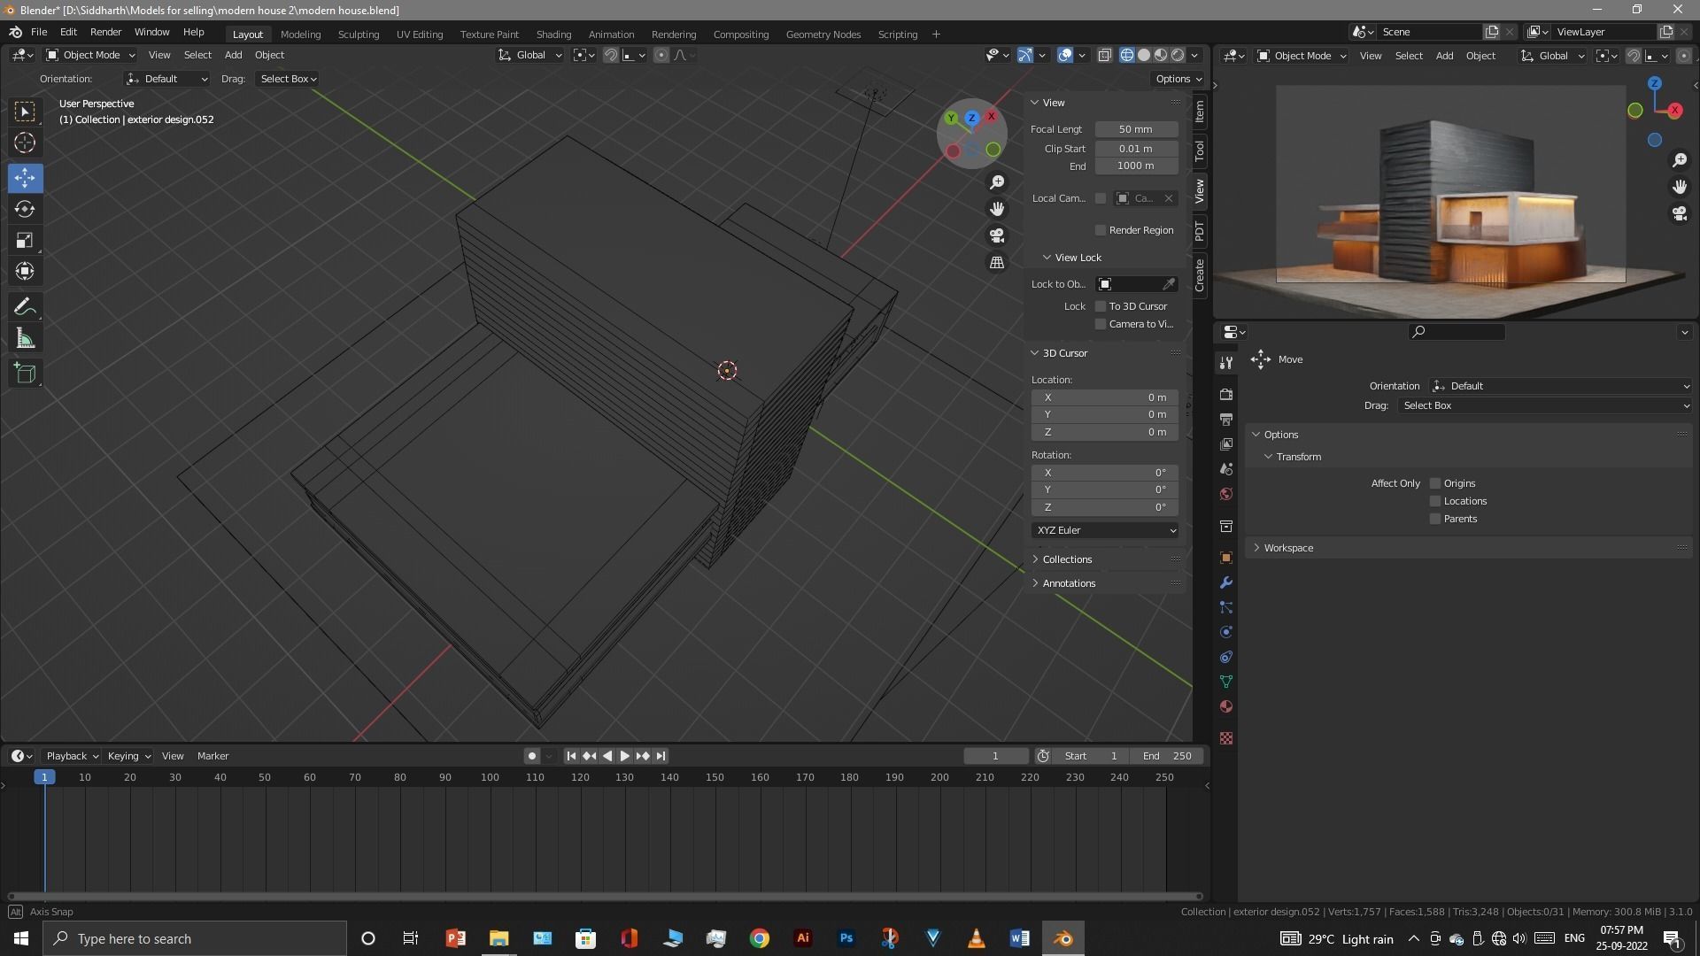
Task: Select the Rotate tool in left toolbar
Action: [x=25, y=210]
